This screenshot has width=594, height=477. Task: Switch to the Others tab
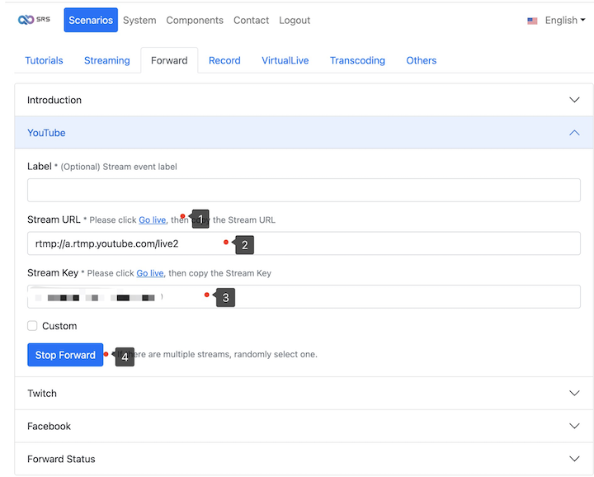click(422, 60)
